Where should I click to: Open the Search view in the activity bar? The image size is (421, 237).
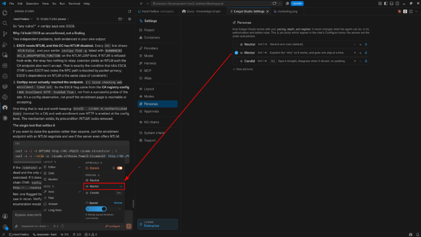[x=5, y=23]
